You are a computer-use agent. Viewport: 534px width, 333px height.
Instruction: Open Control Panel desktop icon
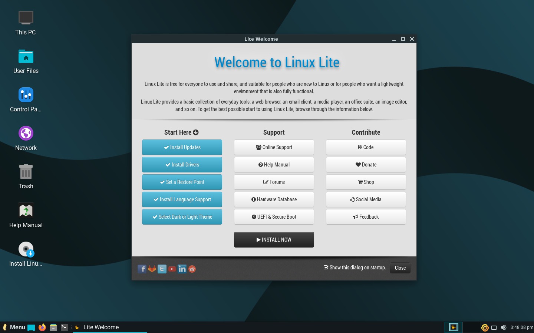26,95
